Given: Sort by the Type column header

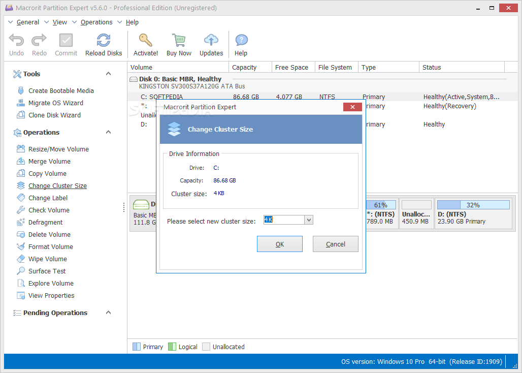Looking at the screenshot, I should [x=388, y=67].
